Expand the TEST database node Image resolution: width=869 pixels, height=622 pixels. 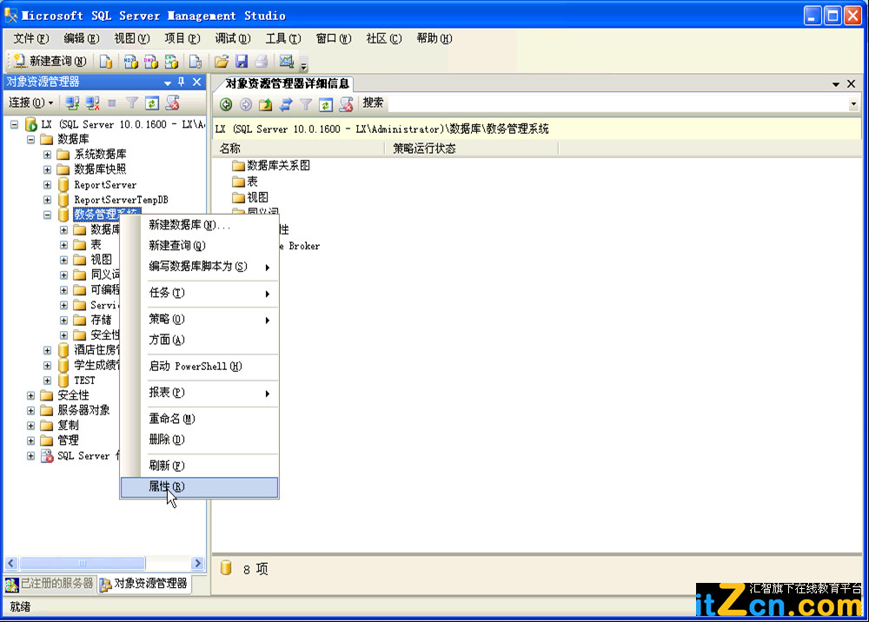(x=47, y=380)
